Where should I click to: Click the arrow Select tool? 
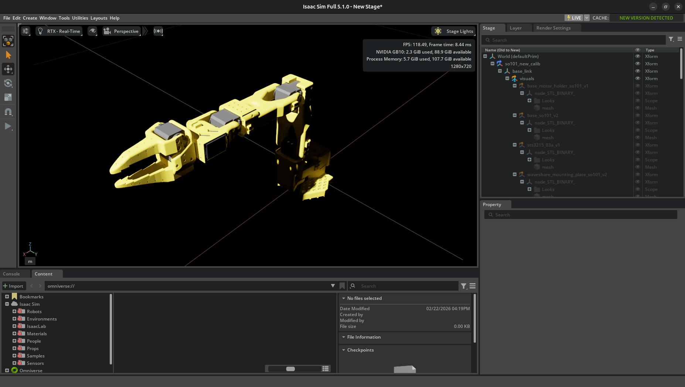click(x=8, y=55)
